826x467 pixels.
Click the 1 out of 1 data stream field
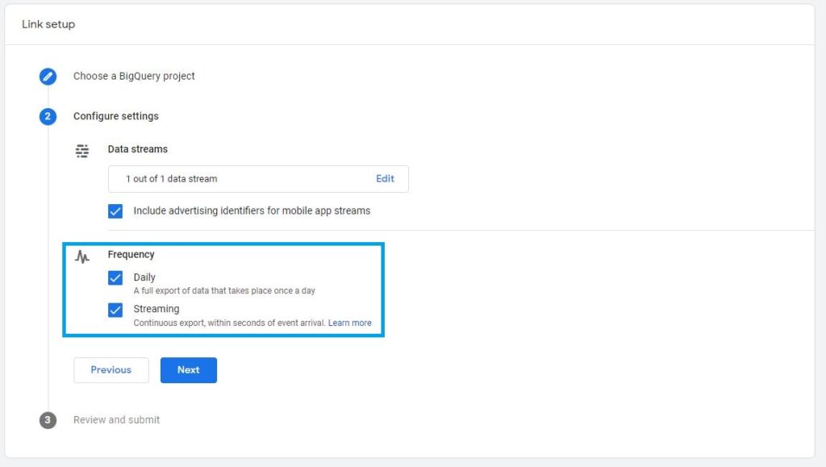(x=258, y=179)
